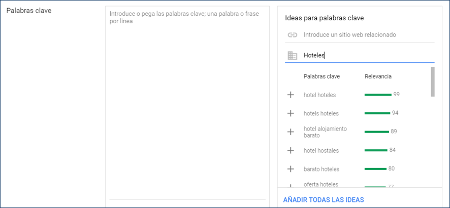Click the building icon next to Hoteles
450x208 pixels.
pyautogui.click(x=292, y=56)
